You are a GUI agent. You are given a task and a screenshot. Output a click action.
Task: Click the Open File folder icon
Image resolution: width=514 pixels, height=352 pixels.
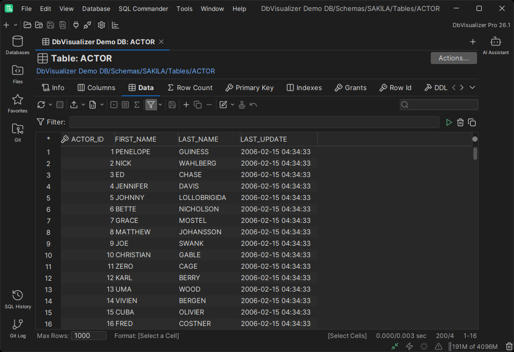click(28, 25)
